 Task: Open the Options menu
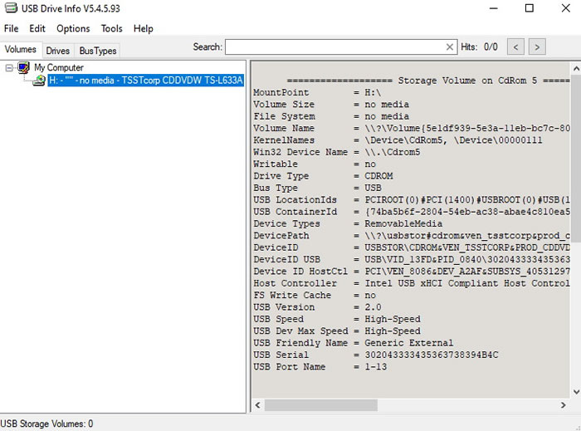pos(73,28)
